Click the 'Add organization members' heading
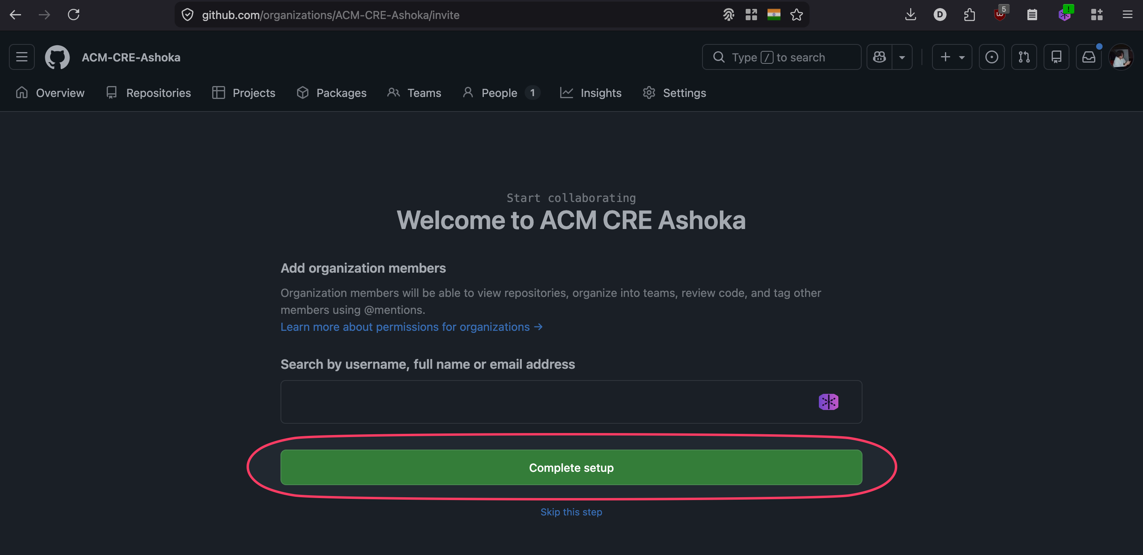Viewport: 1143px width, 555px height. (x=363, y=268)
